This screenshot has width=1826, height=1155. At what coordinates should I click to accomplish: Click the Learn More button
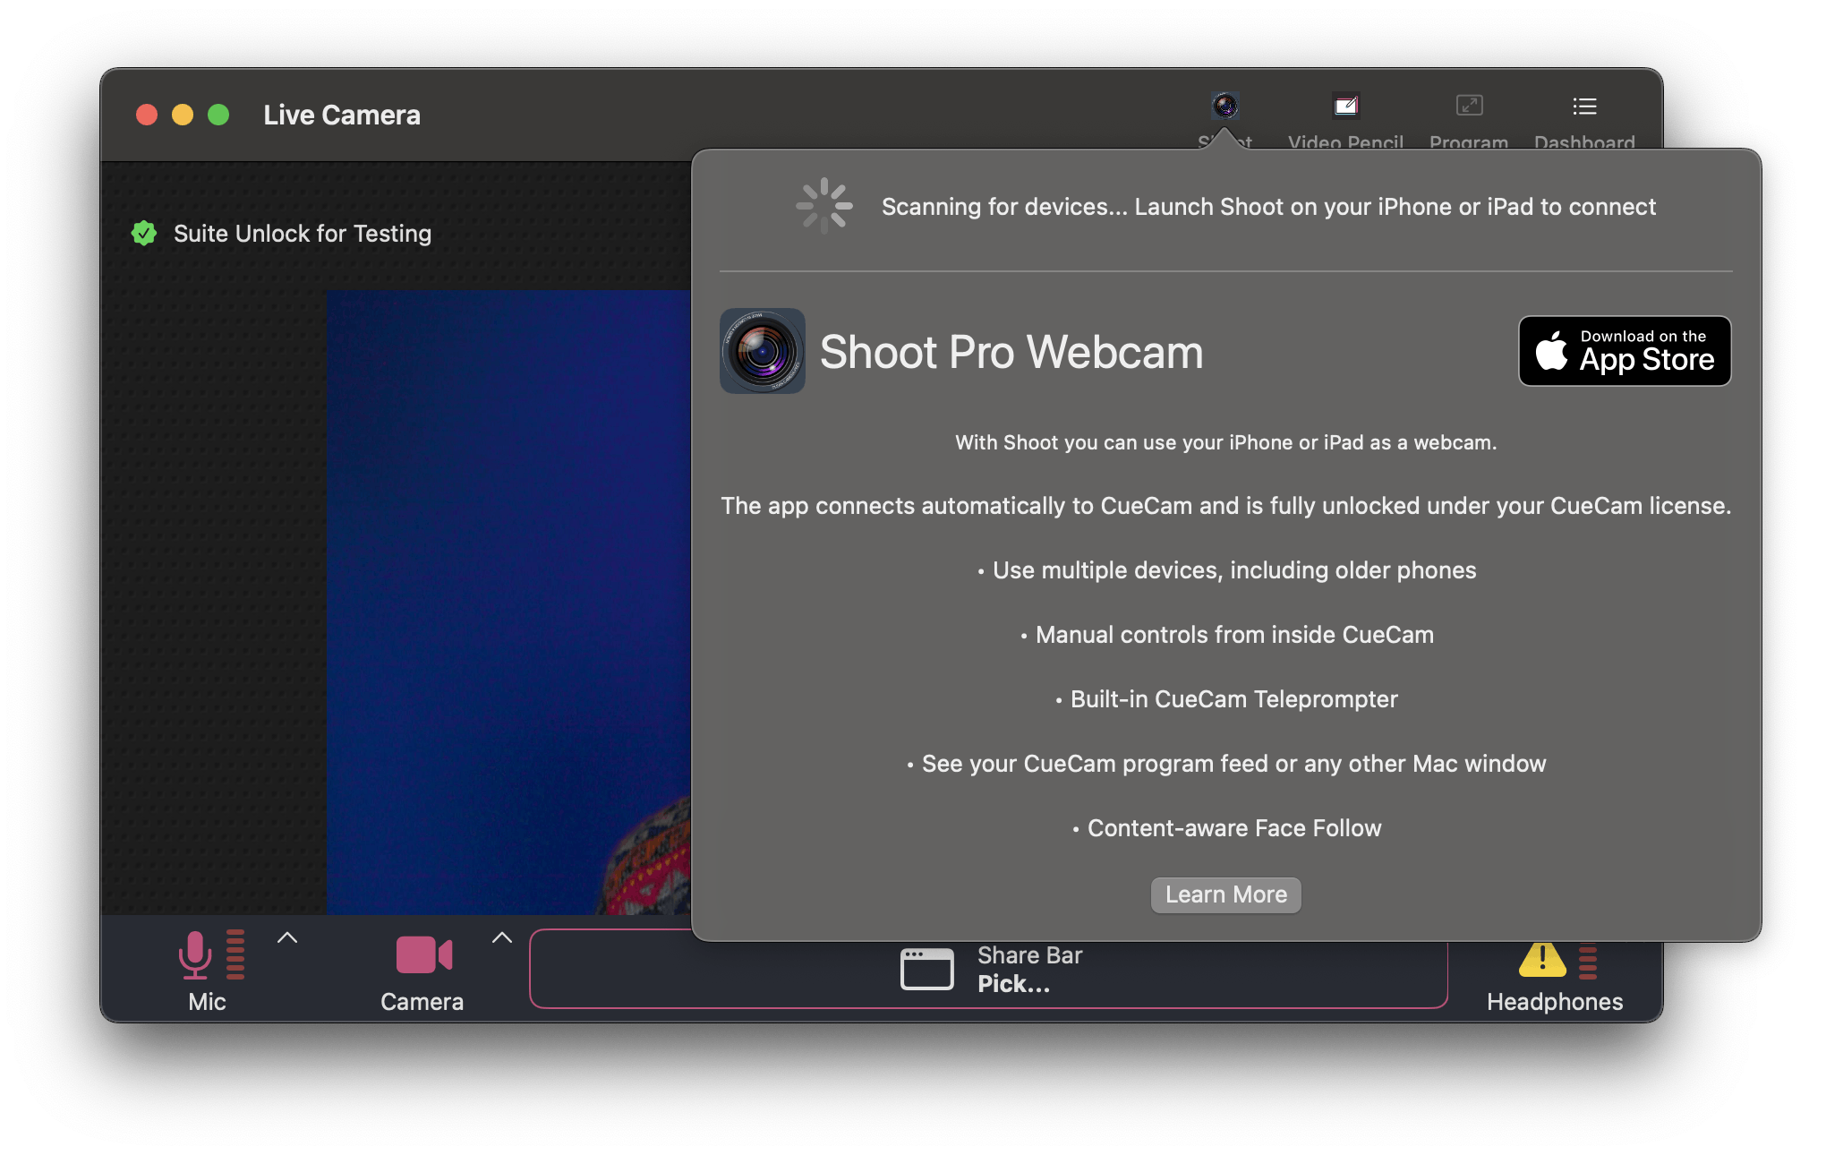pyautogui.click(x=1225, y=894)
